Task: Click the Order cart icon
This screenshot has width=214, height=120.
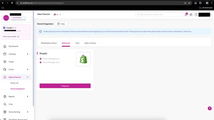Action: 5,62
